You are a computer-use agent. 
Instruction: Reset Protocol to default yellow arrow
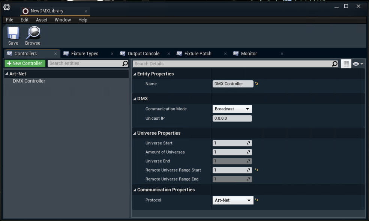pos(256,200)
